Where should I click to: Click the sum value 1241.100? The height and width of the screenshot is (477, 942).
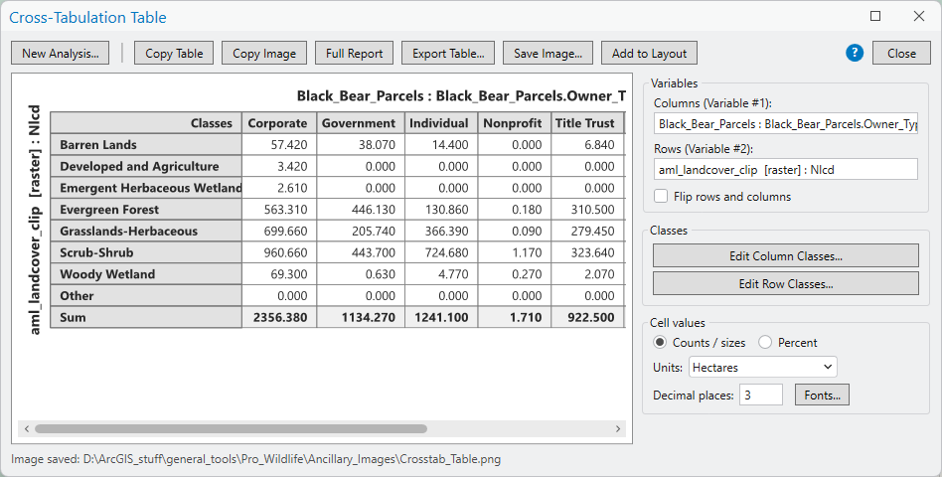441,318
